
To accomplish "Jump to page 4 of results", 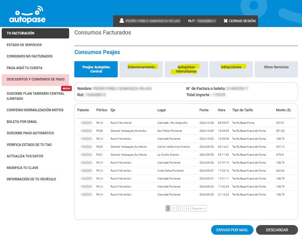I will click(x=186, y=208).
